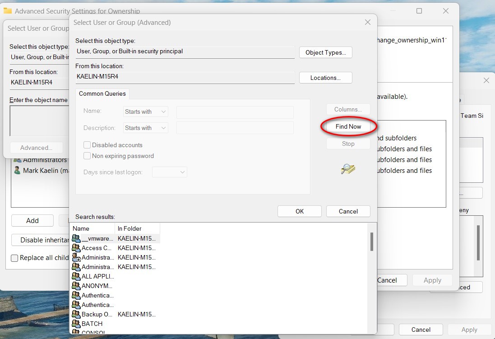Screen dimensions: 495x339
Task: Click the From this location field
Action: click(185, 77)
